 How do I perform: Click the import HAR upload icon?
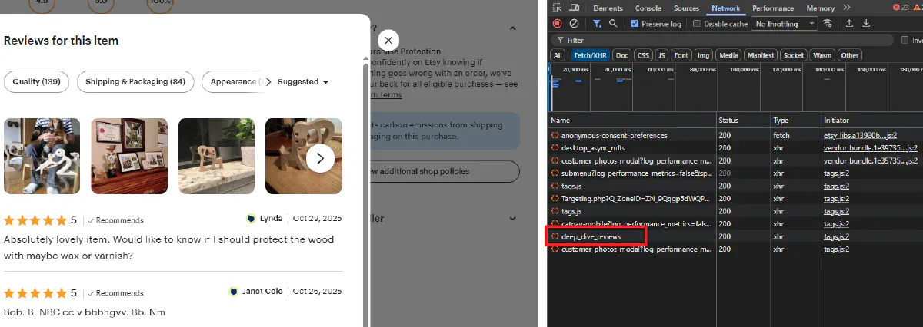click(x=849, y=24)
